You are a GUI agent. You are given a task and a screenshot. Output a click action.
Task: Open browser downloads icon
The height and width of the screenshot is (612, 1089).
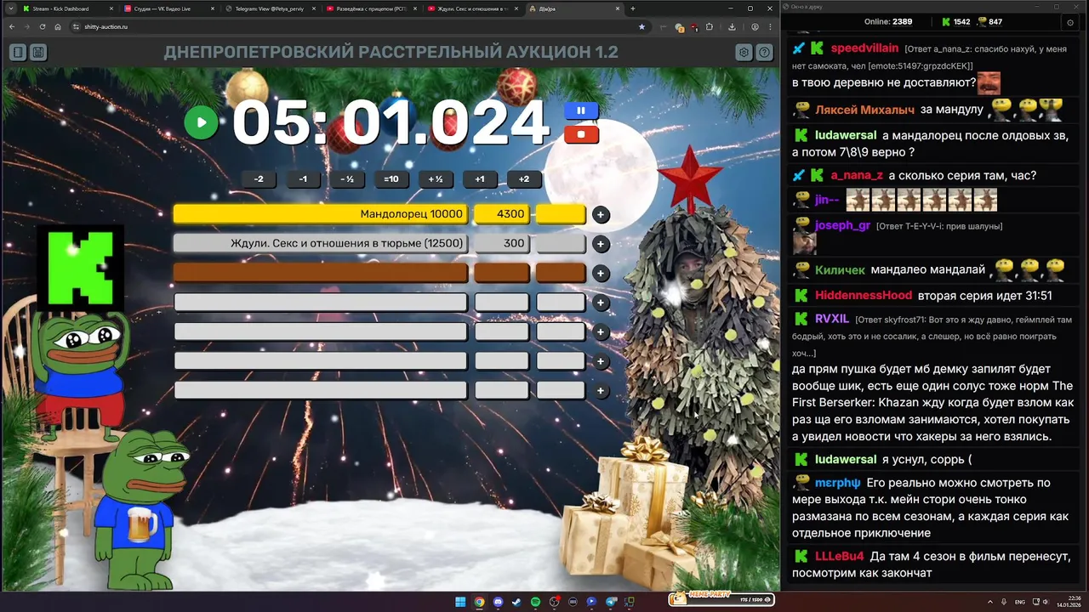pyautogui.click(x=732, y=26)
